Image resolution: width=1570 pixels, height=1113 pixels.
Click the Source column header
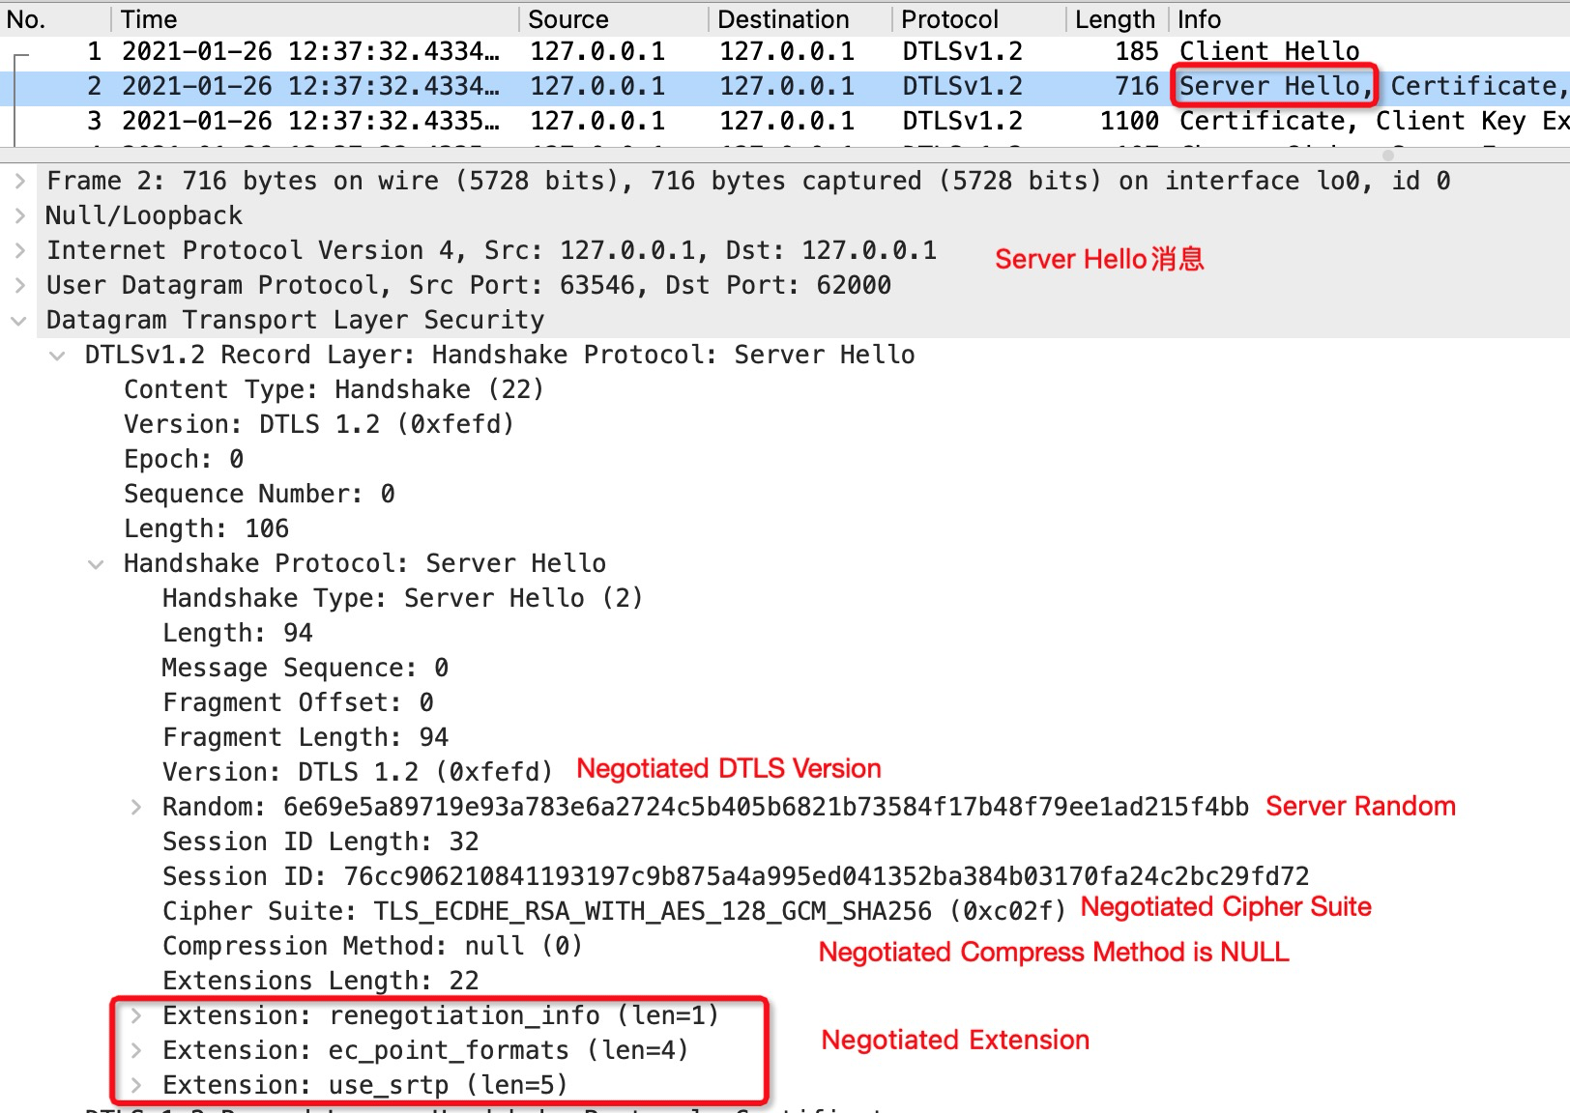(615, 19)
